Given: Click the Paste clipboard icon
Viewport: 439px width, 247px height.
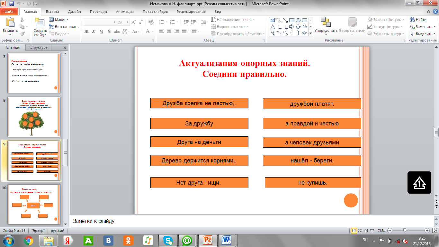Looking at the screenshot, I should pyautogui.click(x=10, y=22).
